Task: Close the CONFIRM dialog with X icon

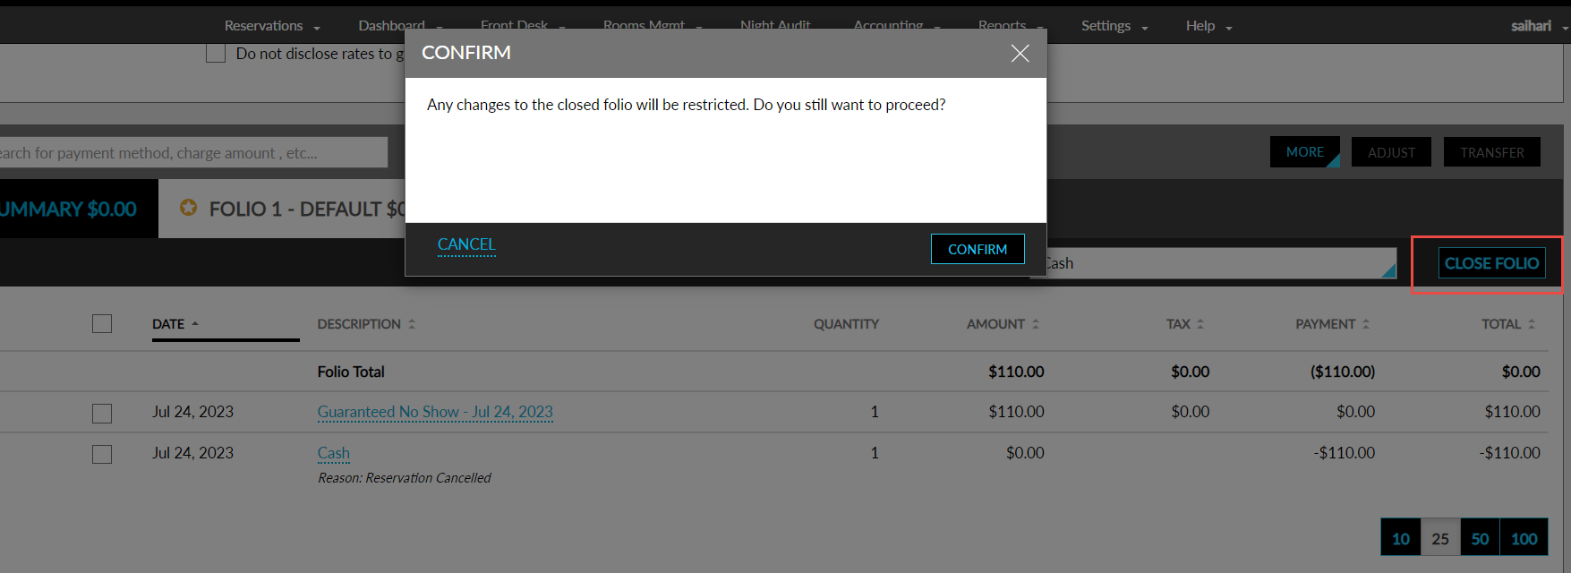Action: [x=1020, y=54]
